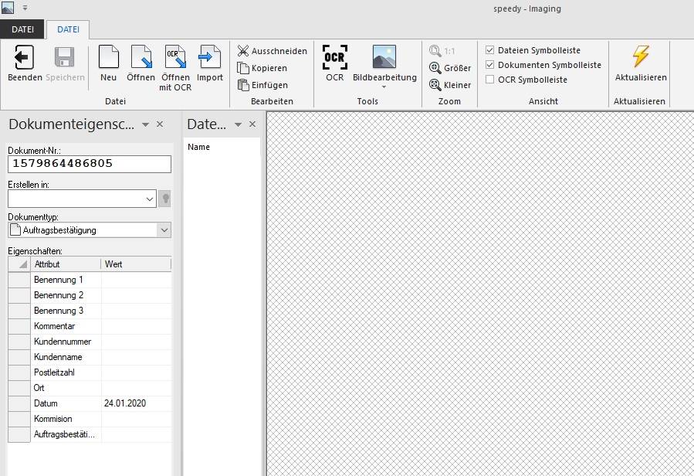Expand the Bildbearbeitung dropdown
Viewport: 694px width, 476px height.
point(384,87)
